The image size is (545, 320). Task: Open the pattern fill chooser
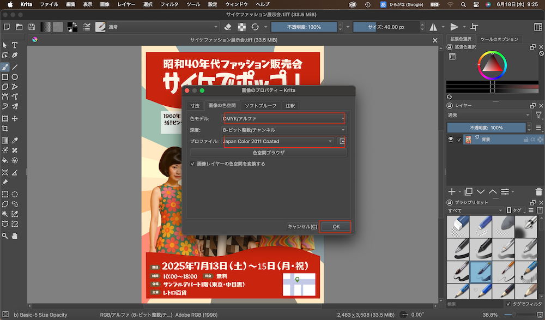[58, 27]
